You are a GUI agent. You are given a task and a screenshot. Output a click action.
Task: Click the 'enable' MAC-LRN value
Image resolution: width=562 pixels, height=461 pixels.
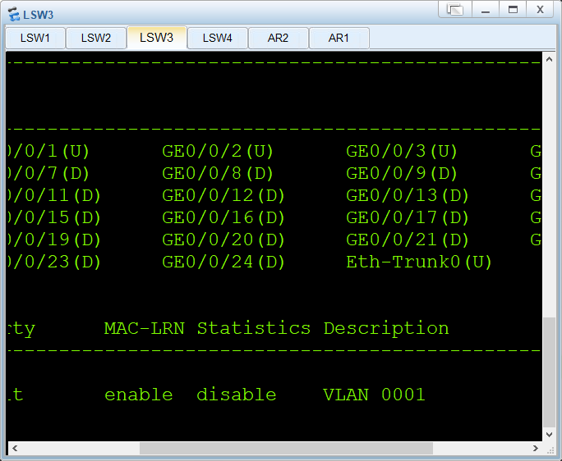click(x=139, y=395)
